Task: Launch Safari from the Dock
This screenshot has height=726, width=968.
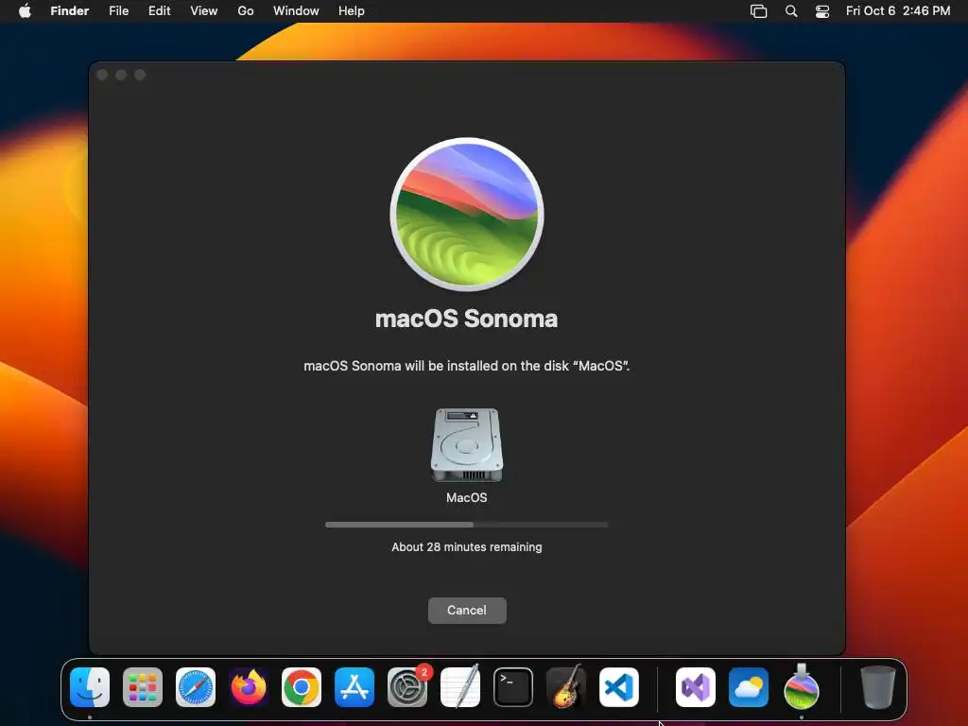Action: tap(196, 687)
